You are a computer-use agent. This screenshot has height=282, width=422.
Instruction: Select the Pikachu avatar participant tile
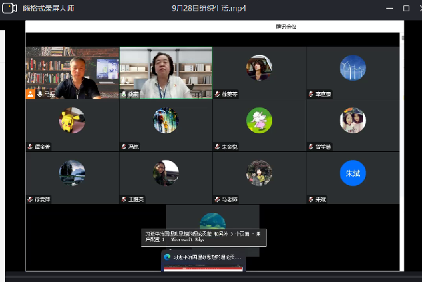[x=72, y=120]
